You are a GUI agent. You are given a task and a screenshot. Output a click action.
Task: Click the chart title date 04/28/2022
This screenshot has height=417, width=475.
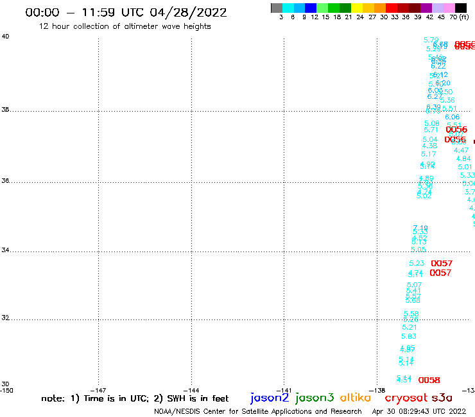[188, 13]
